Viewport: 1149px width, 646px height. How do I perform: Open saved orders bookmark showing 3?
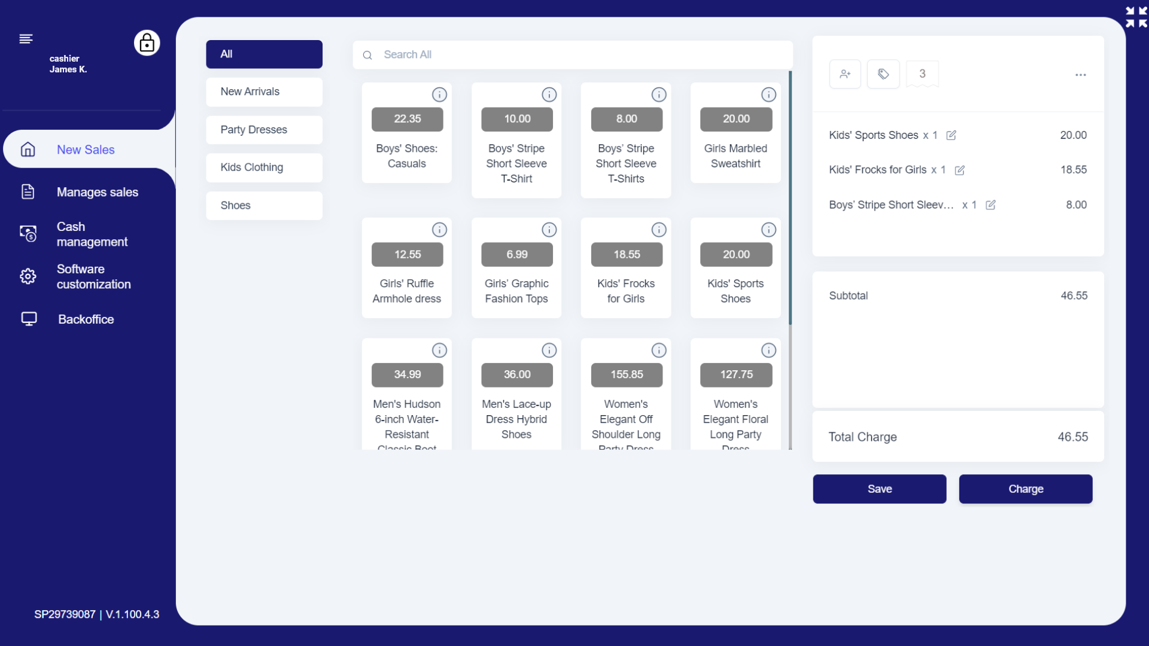[922, 74]
